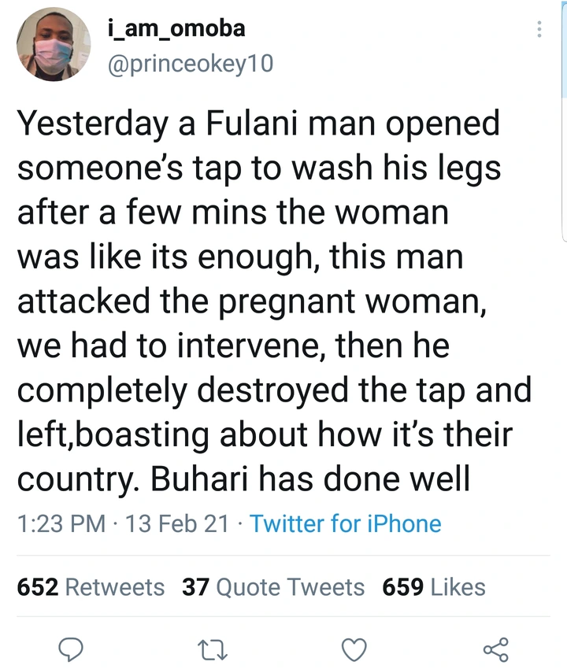Tap the share icon below tweet
This screenshot has width=567, height=669.
click(495, 649)
